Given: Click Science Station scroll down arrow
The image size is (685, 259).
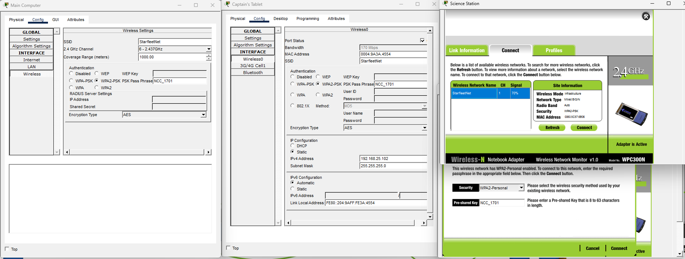Looking at the screenshot, I should 680,254.
